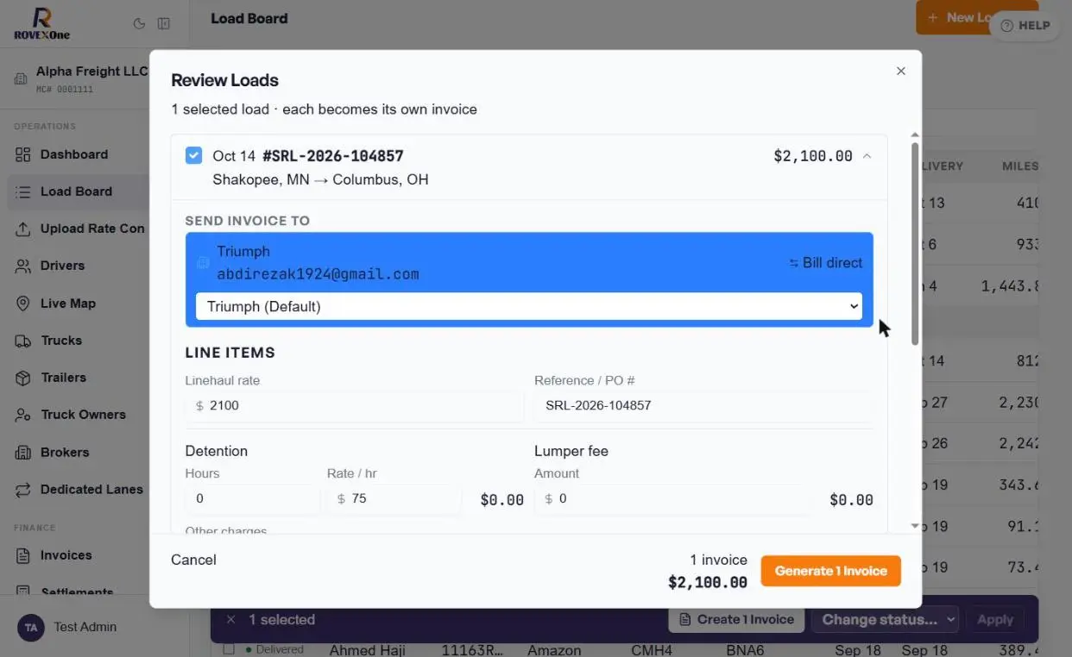This screenshot has width=1072, height=657.
Task: Open Upload Rate Con page
Action: click(x=92, y=228)
